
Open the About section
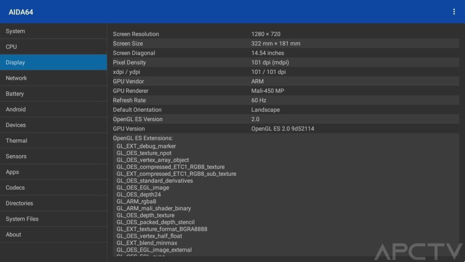point(53,234)
